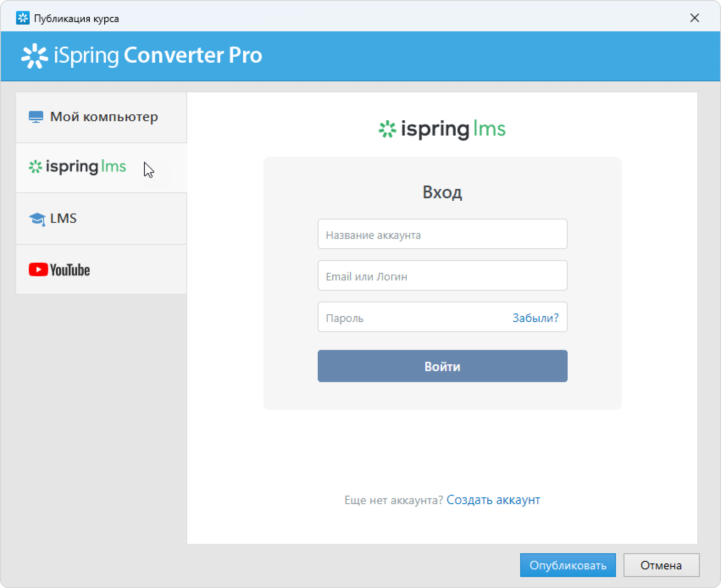This screenshot has width=721, height=588.
Task: Click the Войти login button
Action: click(442, 366)
